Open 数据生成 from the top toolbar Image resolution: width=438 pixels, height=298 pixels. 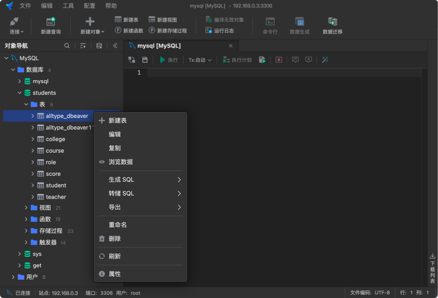[x=300, y=25]
